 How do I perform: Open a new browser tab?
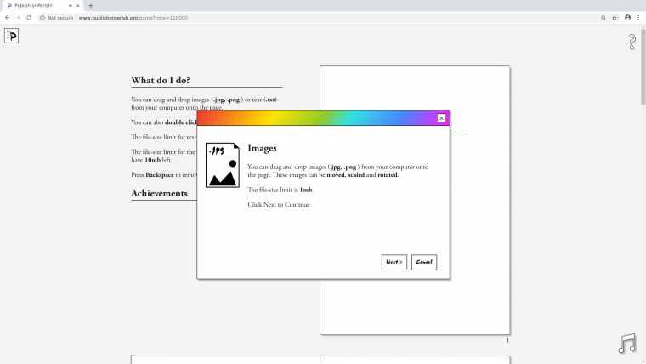(x=90, y=5)
